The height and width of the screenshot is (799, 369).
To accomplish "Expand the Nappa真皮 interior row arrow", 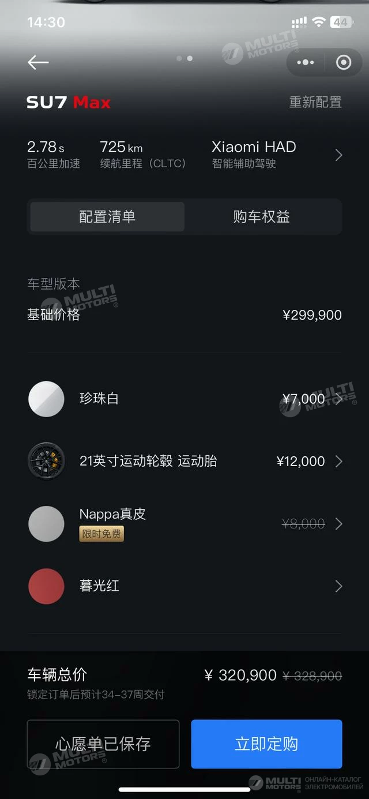I will click(339, 524).
